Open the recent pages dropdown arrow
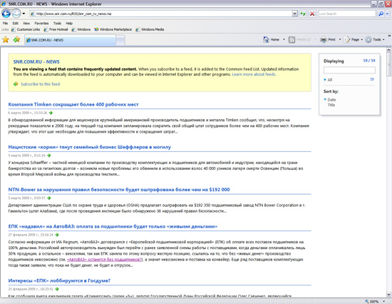Viewport: 392px width, 304px height. click(24, 14)
